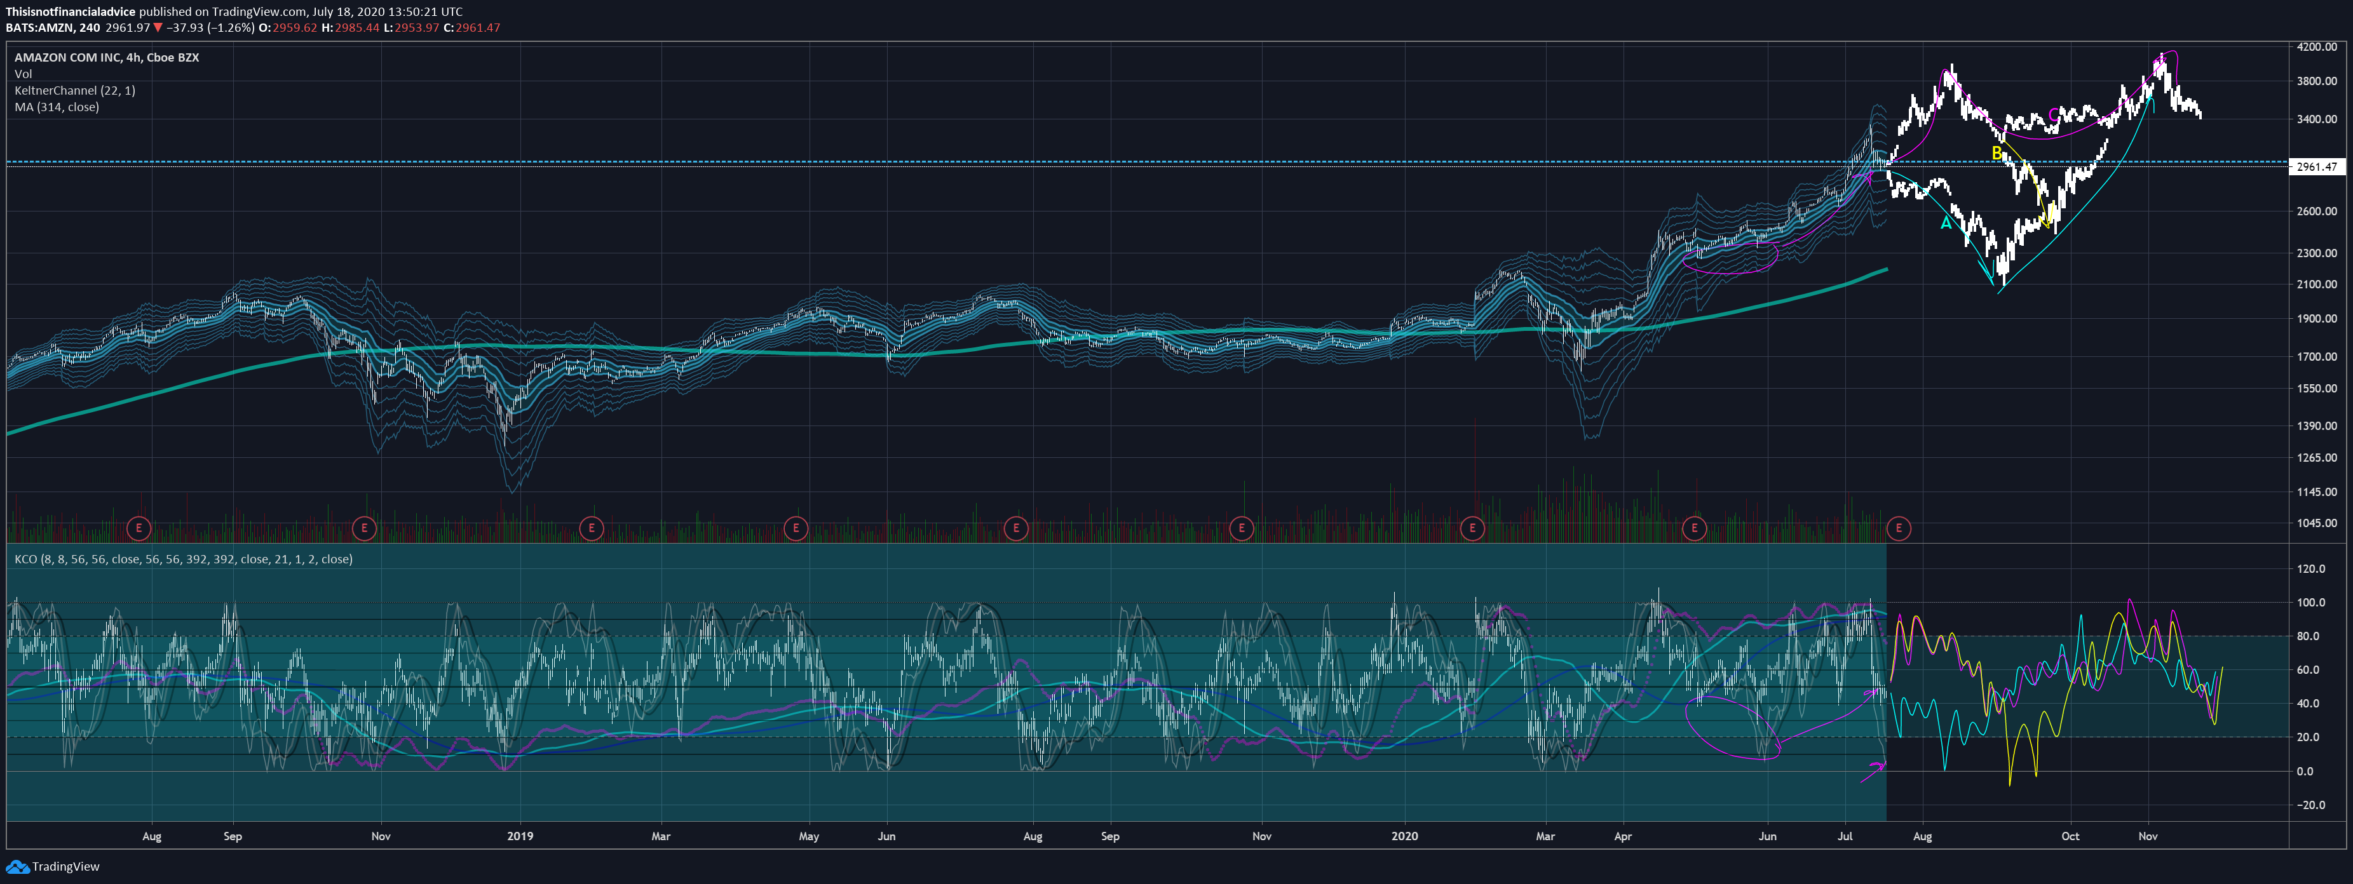The image size is (2353, 884).
Task: Click the open value O:2959.62
Action: point(288,27)
